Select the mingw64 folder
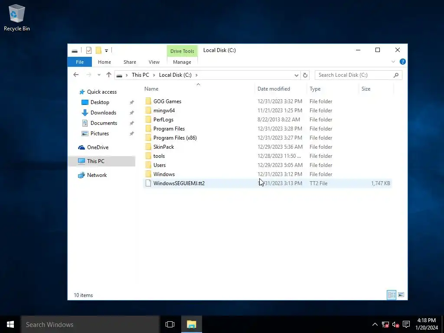The image size is (444, 333). click(x=164, y=111)
